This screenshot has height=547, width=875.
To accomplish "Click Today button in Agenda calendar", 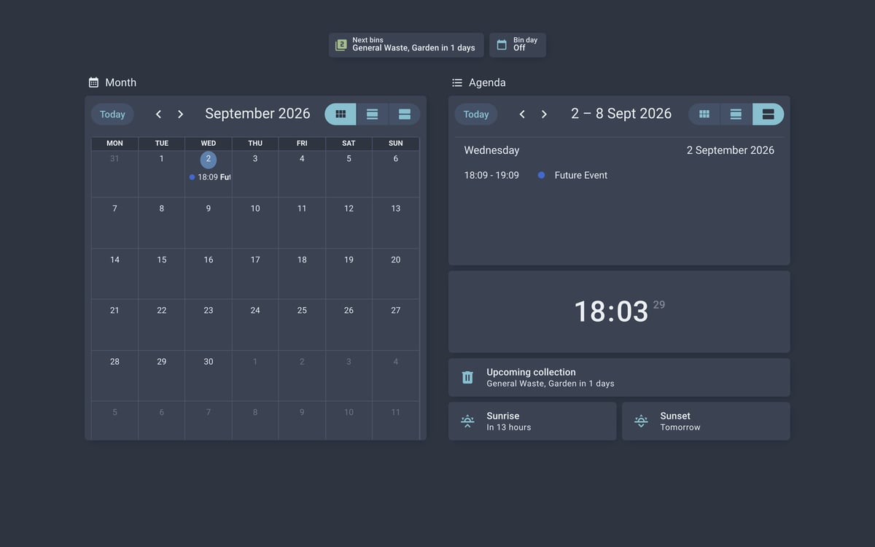I will [476, 114].
